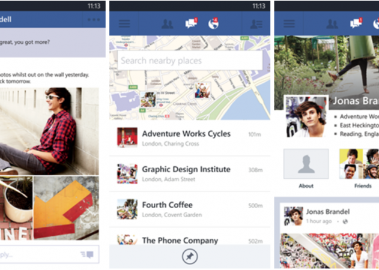This screenshot has width=379, height=270.
Task: Open globe notifications icon with badge 4
Action: (x=213, y=23)
